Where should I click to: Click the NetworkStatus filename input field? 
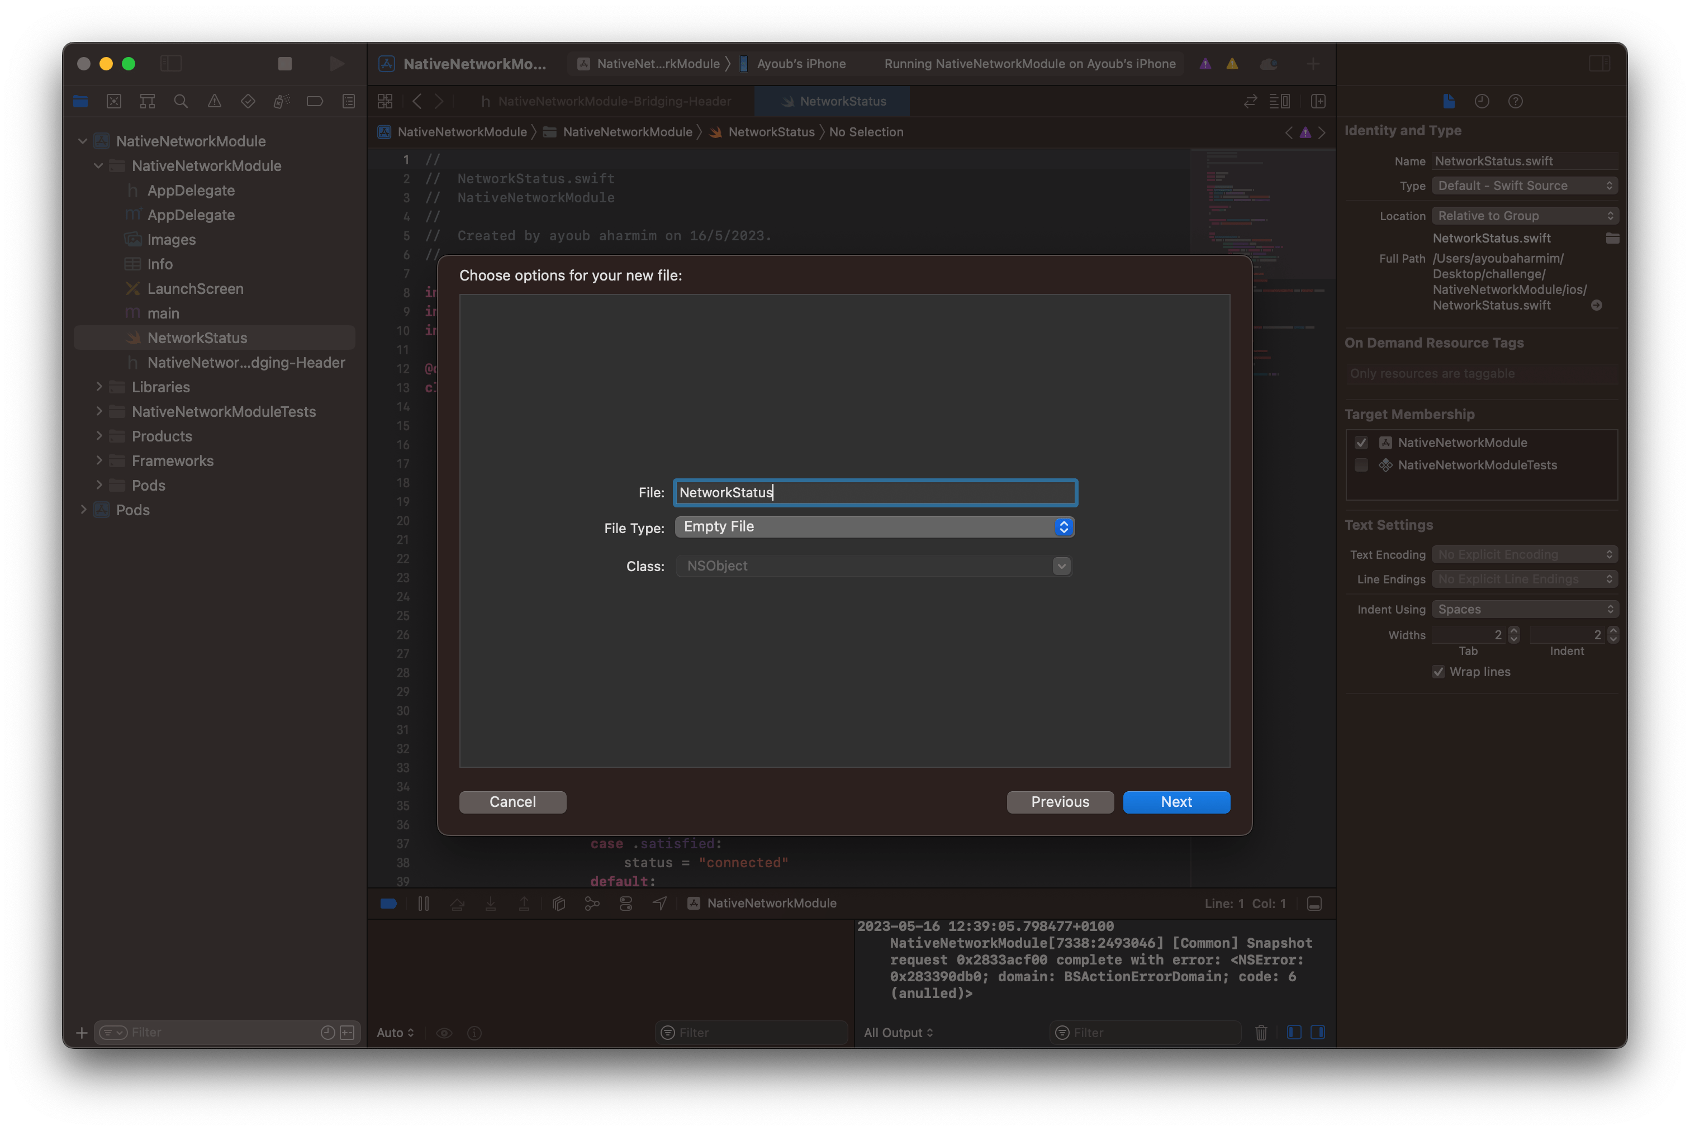(874, 492)
